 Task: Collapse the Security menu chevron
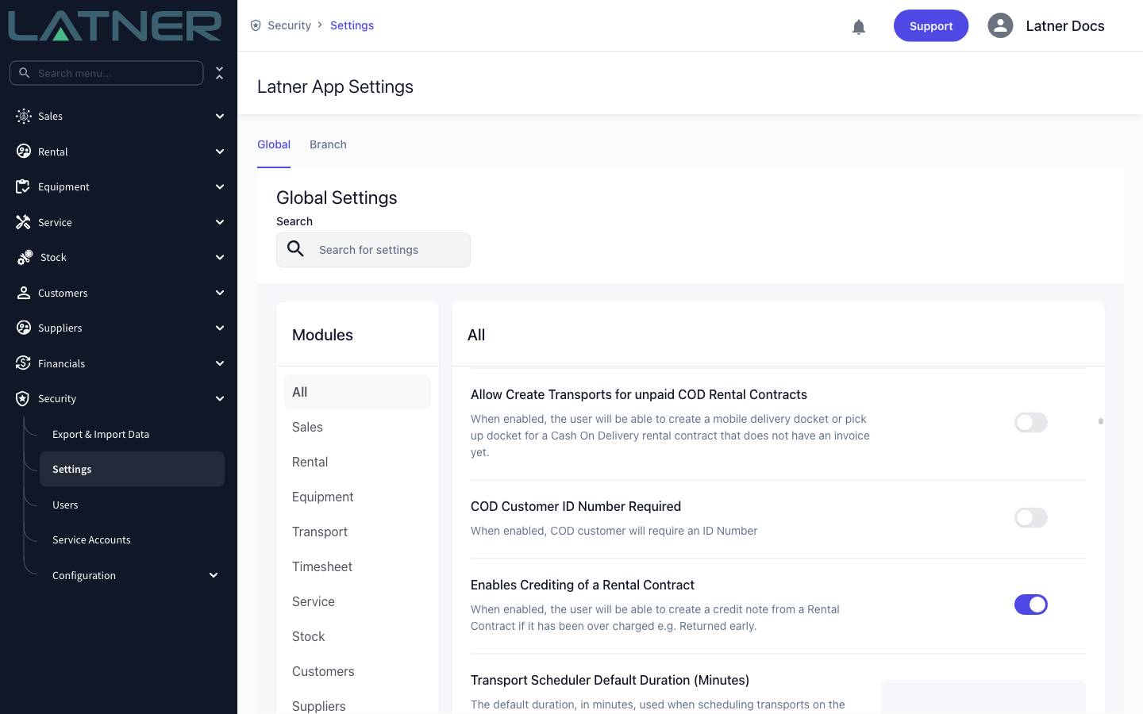click(220, 398)
